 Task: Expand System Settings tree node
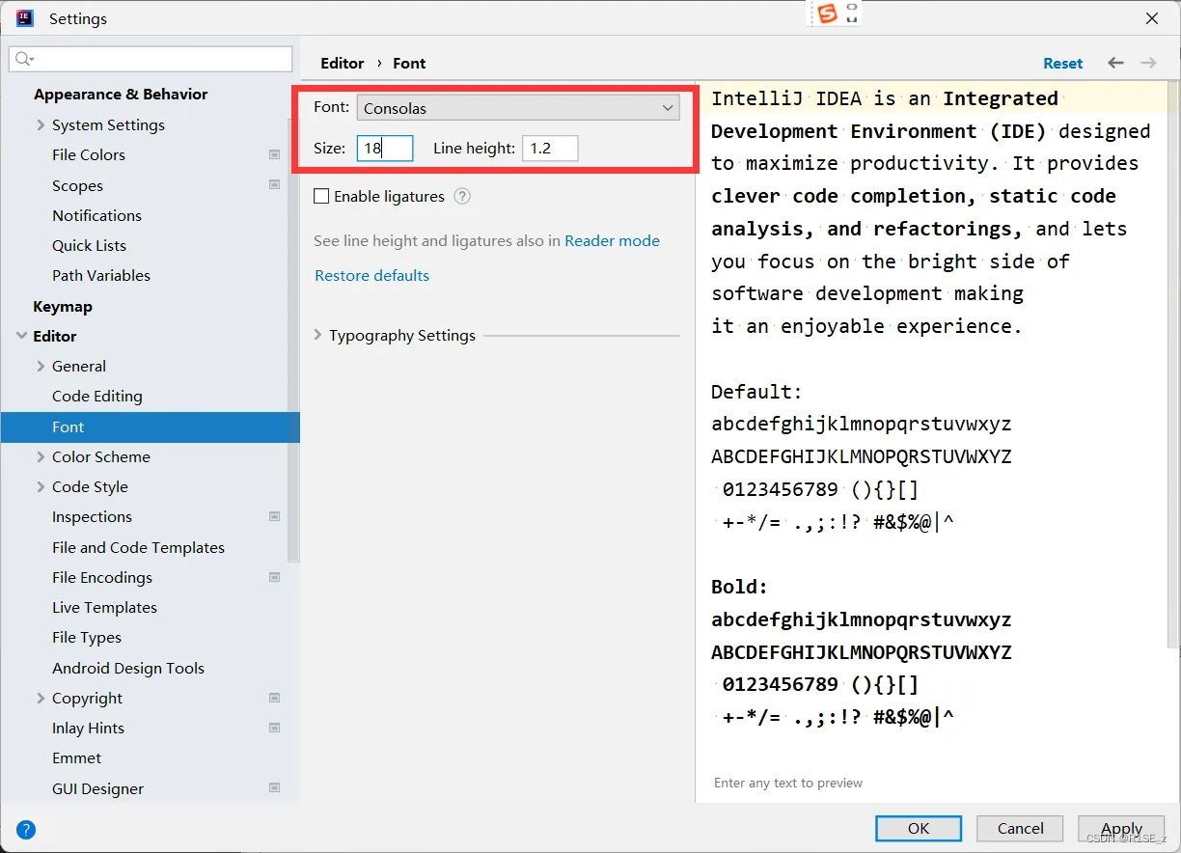pos(41,124)
